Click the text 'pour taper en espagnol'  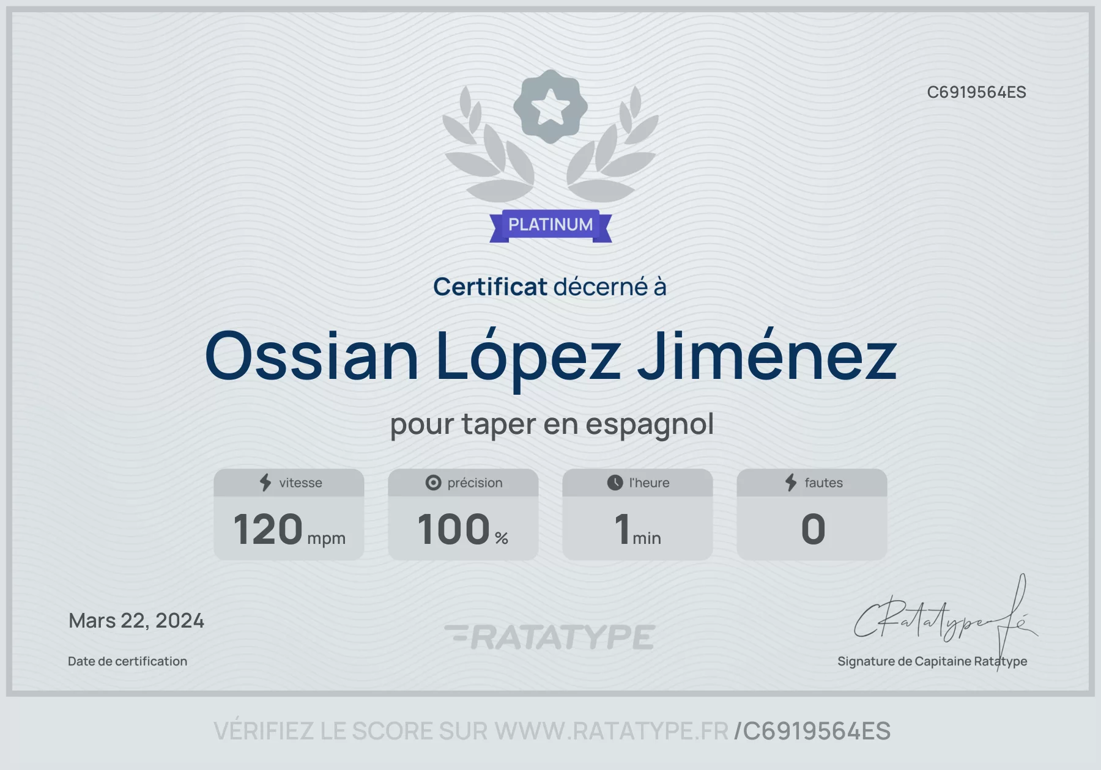[552, 424]
